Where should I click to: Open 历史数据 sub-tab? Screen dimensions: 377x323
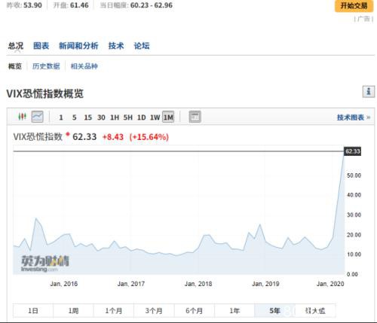[x=46, y=66]
